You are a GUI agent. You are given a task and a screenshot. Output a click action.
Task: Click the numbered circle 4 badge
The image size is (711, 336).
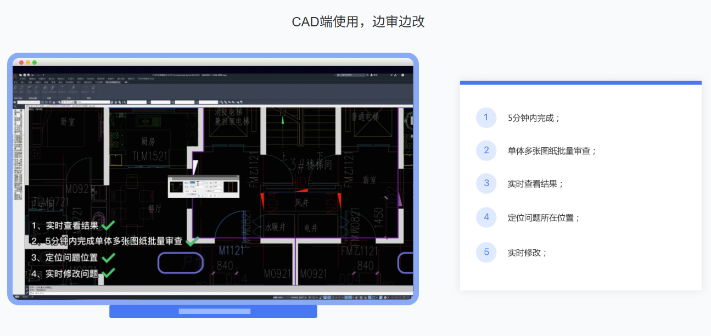486,217
